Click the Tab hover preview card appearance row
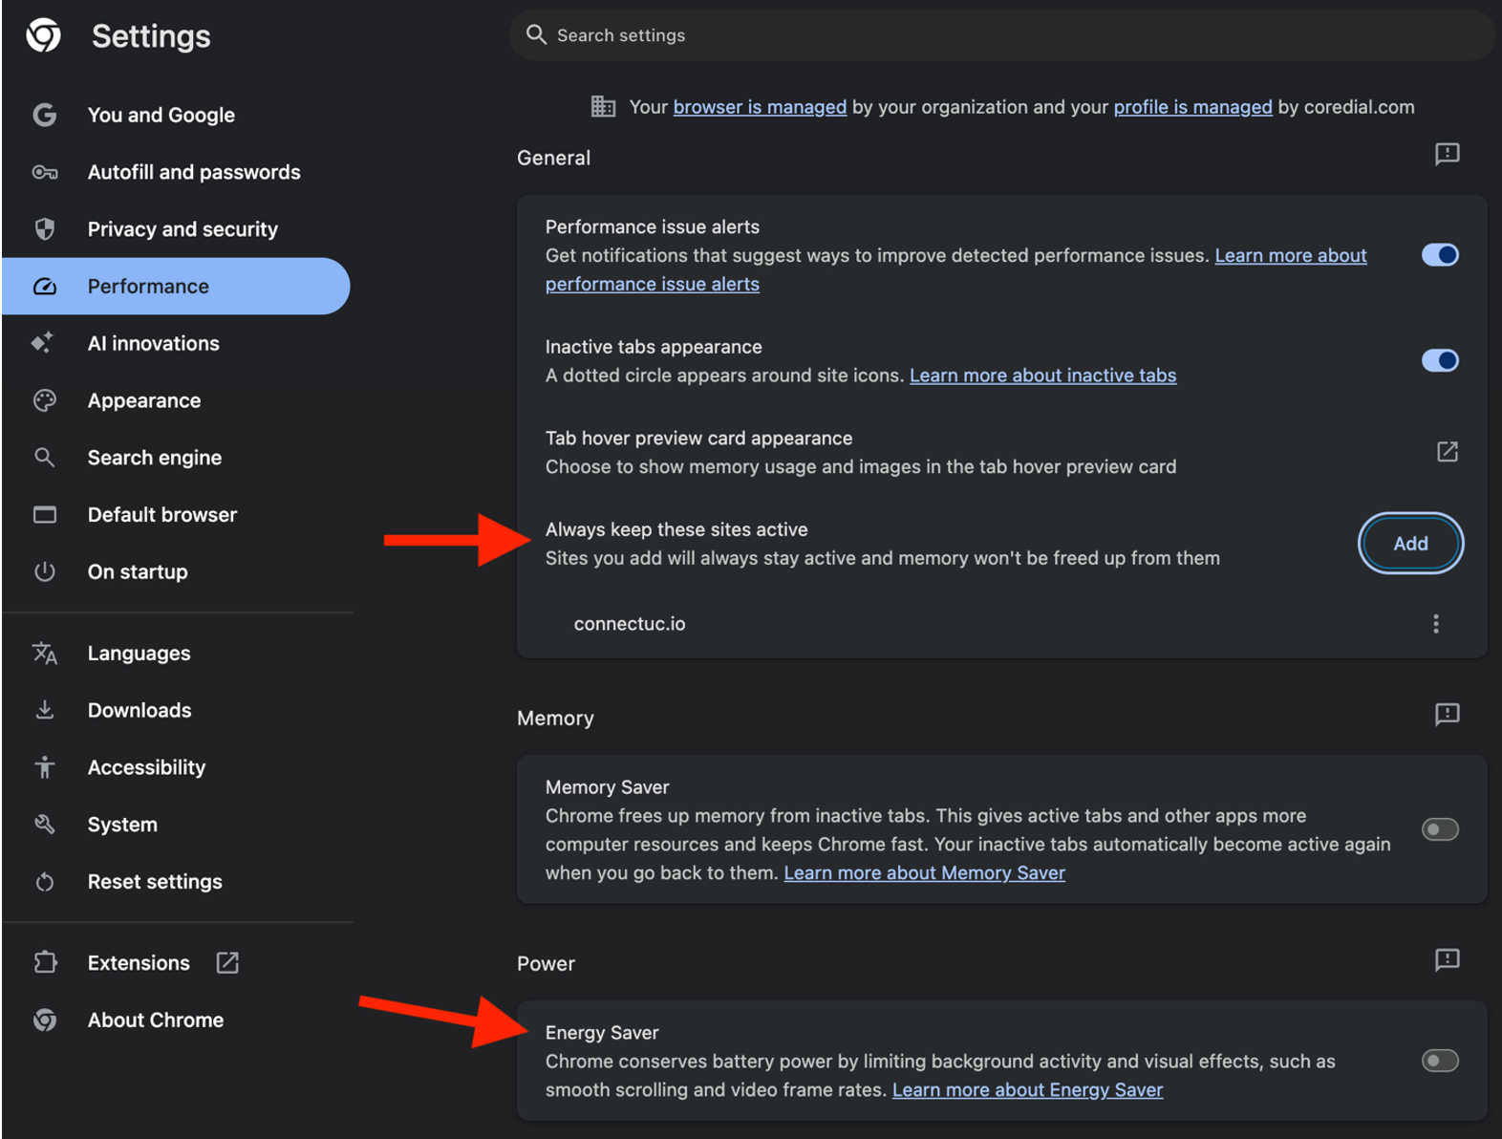This screenshot has height=1139, width=1502. click(x=1001, y=452)
